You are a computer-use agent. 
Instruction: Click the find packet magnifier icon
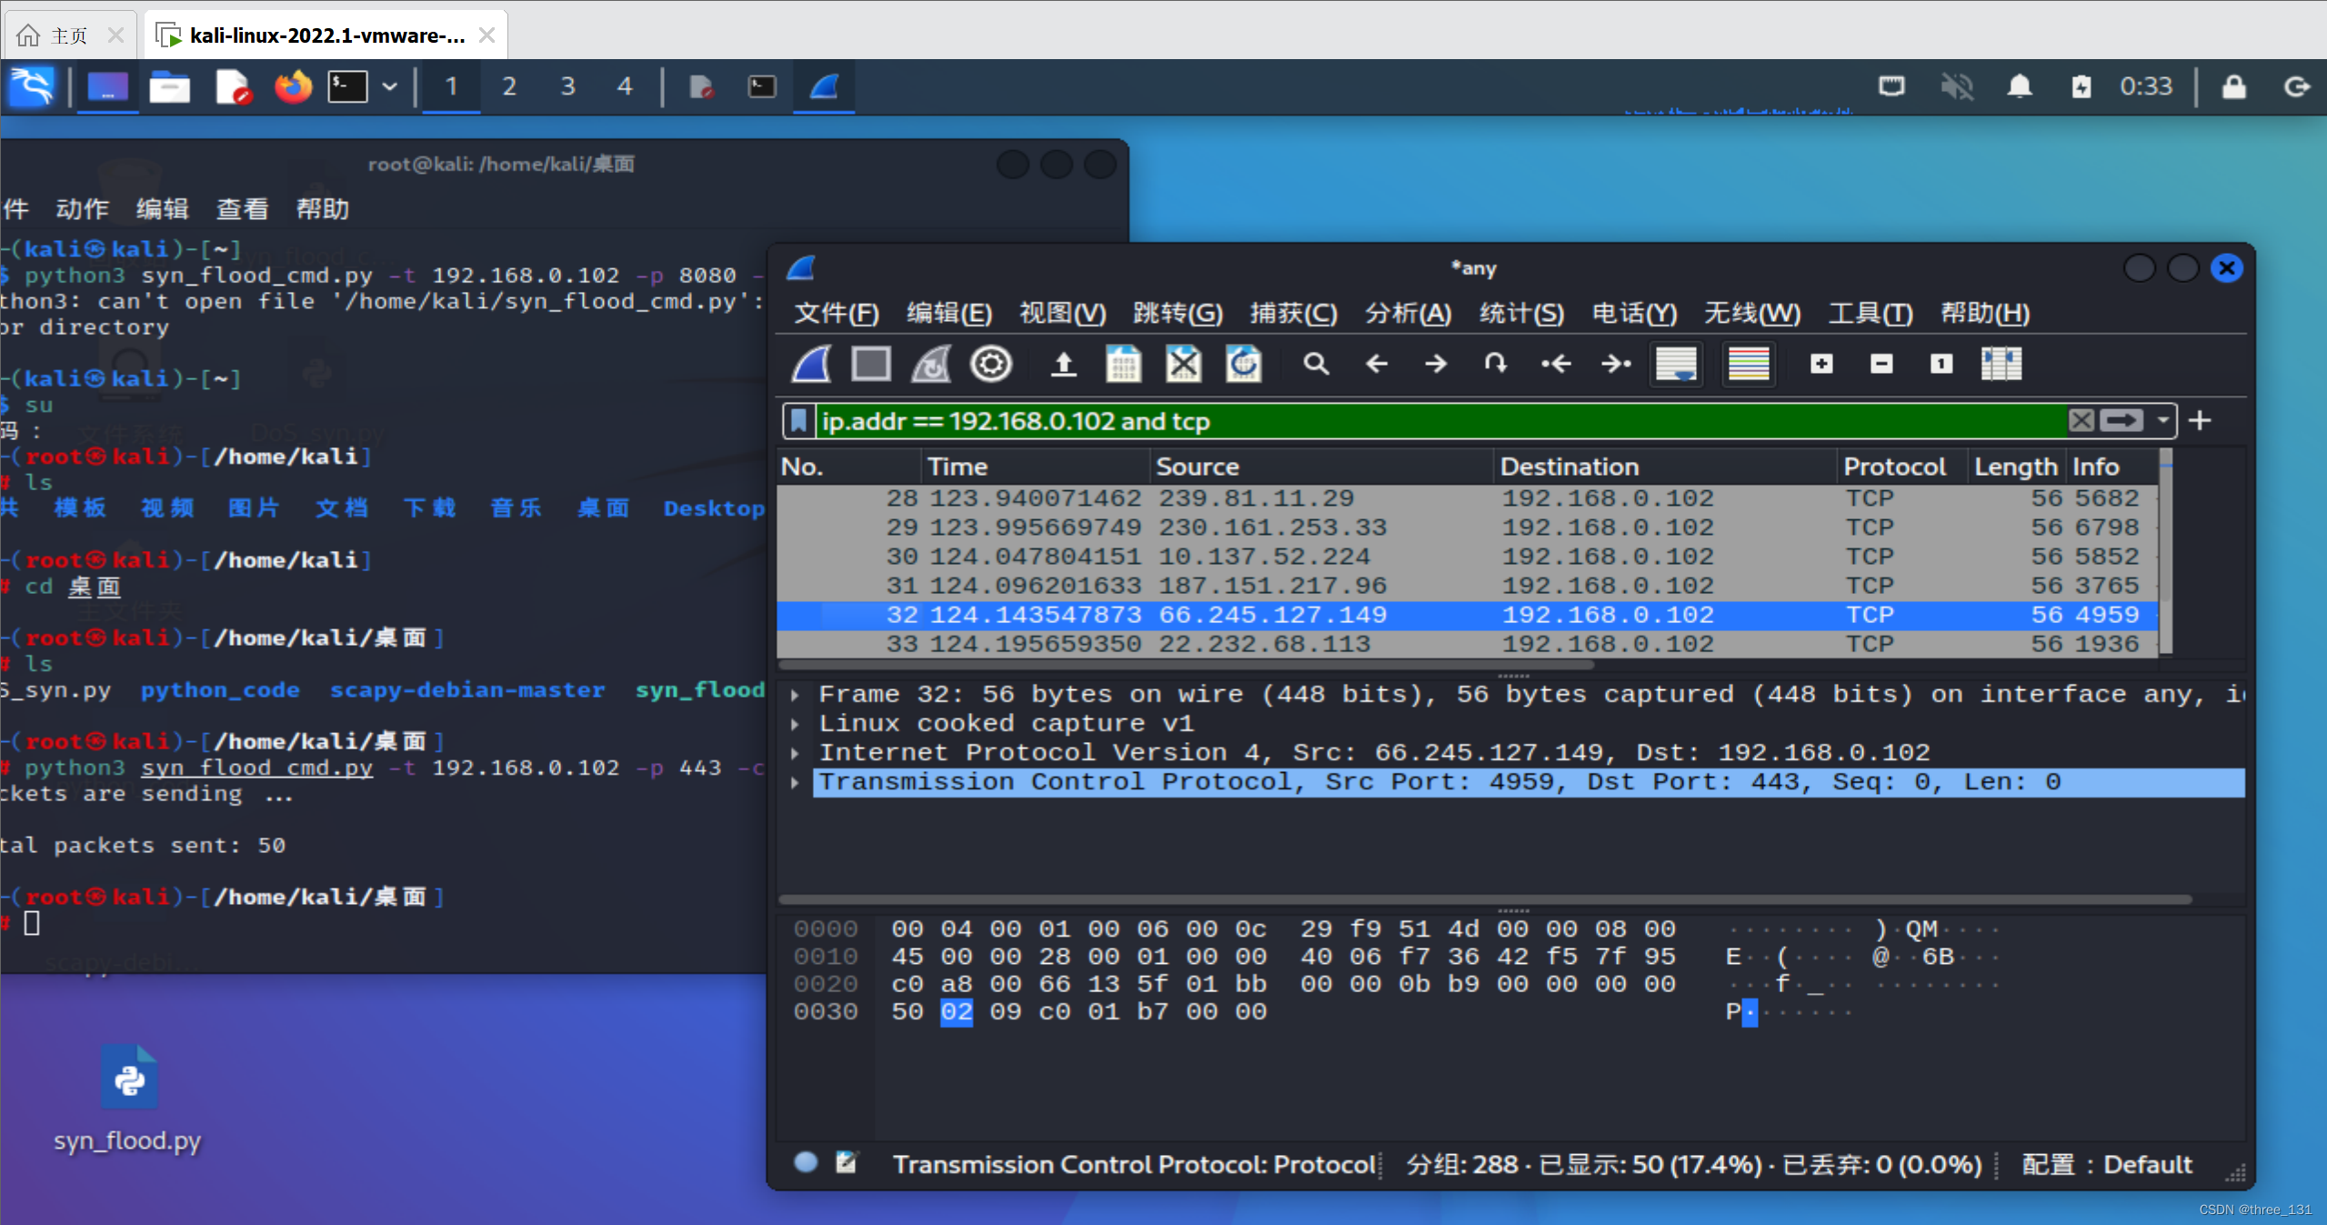coord(1315,365)
